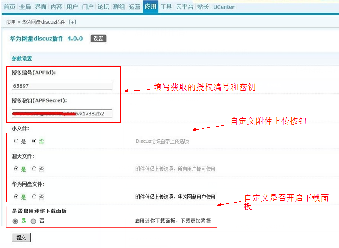The width and height of the screenshot is (339, 248).
Task: Click the 华为网盘discuz插件 breadcrumb text
Action: click(44, 22)
